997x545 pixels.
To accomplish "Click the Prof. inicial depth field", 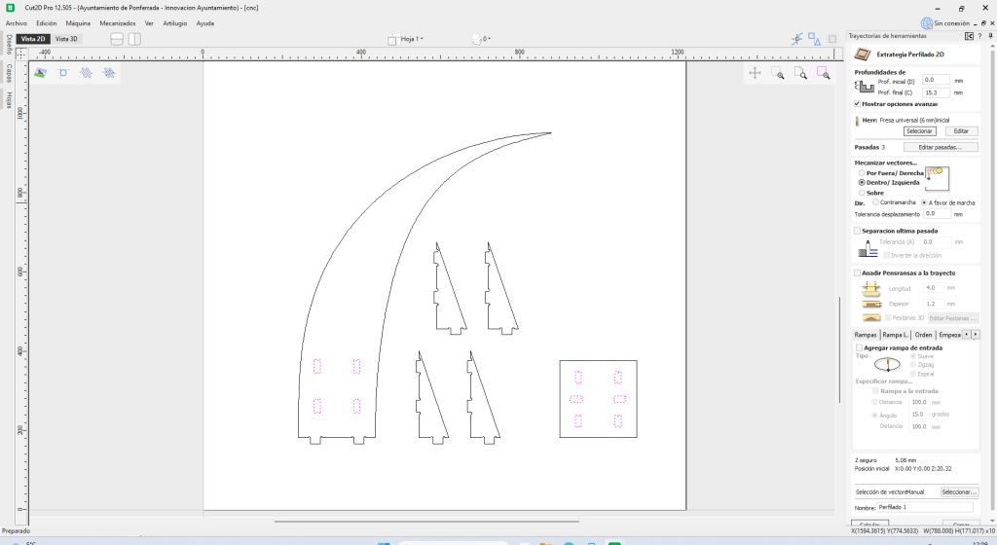I will (x=936, y=80).
